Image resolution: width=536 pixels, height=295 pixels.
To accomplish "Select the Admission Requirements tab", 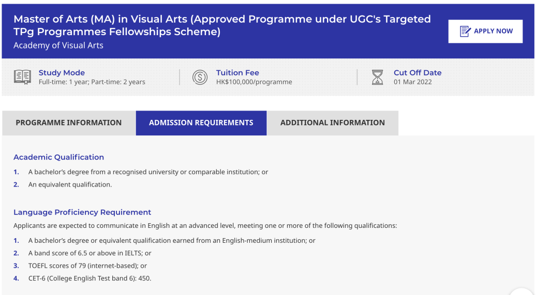I will (201, 123).
